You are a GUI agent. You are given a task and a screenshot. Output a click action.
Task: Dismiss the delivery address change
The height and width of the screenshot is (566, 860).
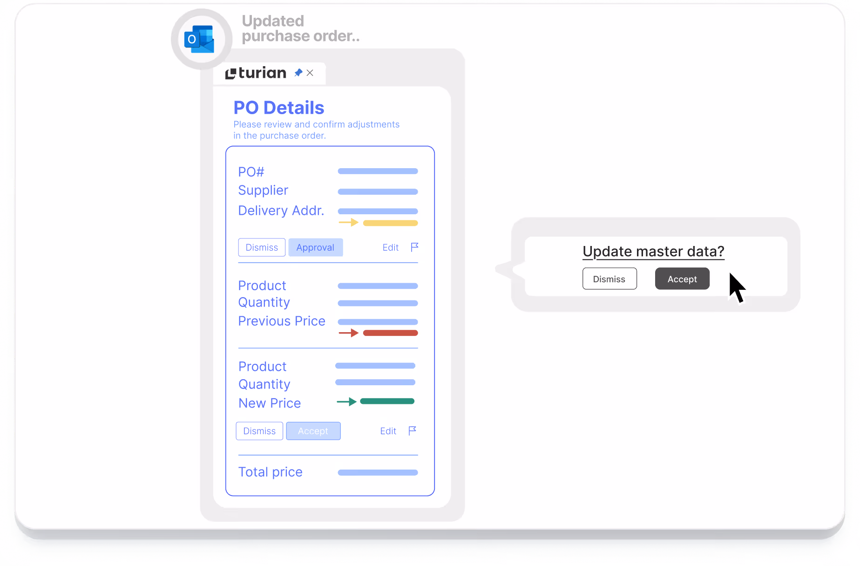coord(262,247)
